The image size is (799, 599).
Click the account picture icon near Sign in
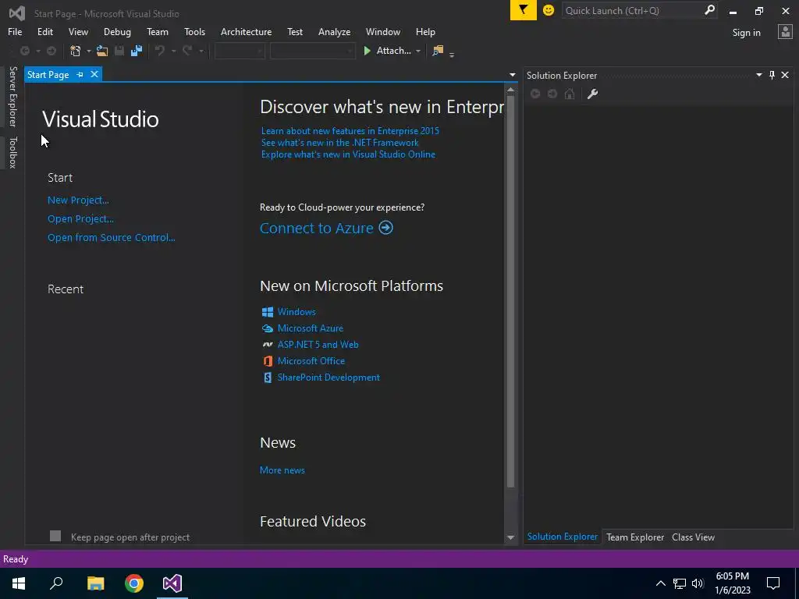[785, 32]
